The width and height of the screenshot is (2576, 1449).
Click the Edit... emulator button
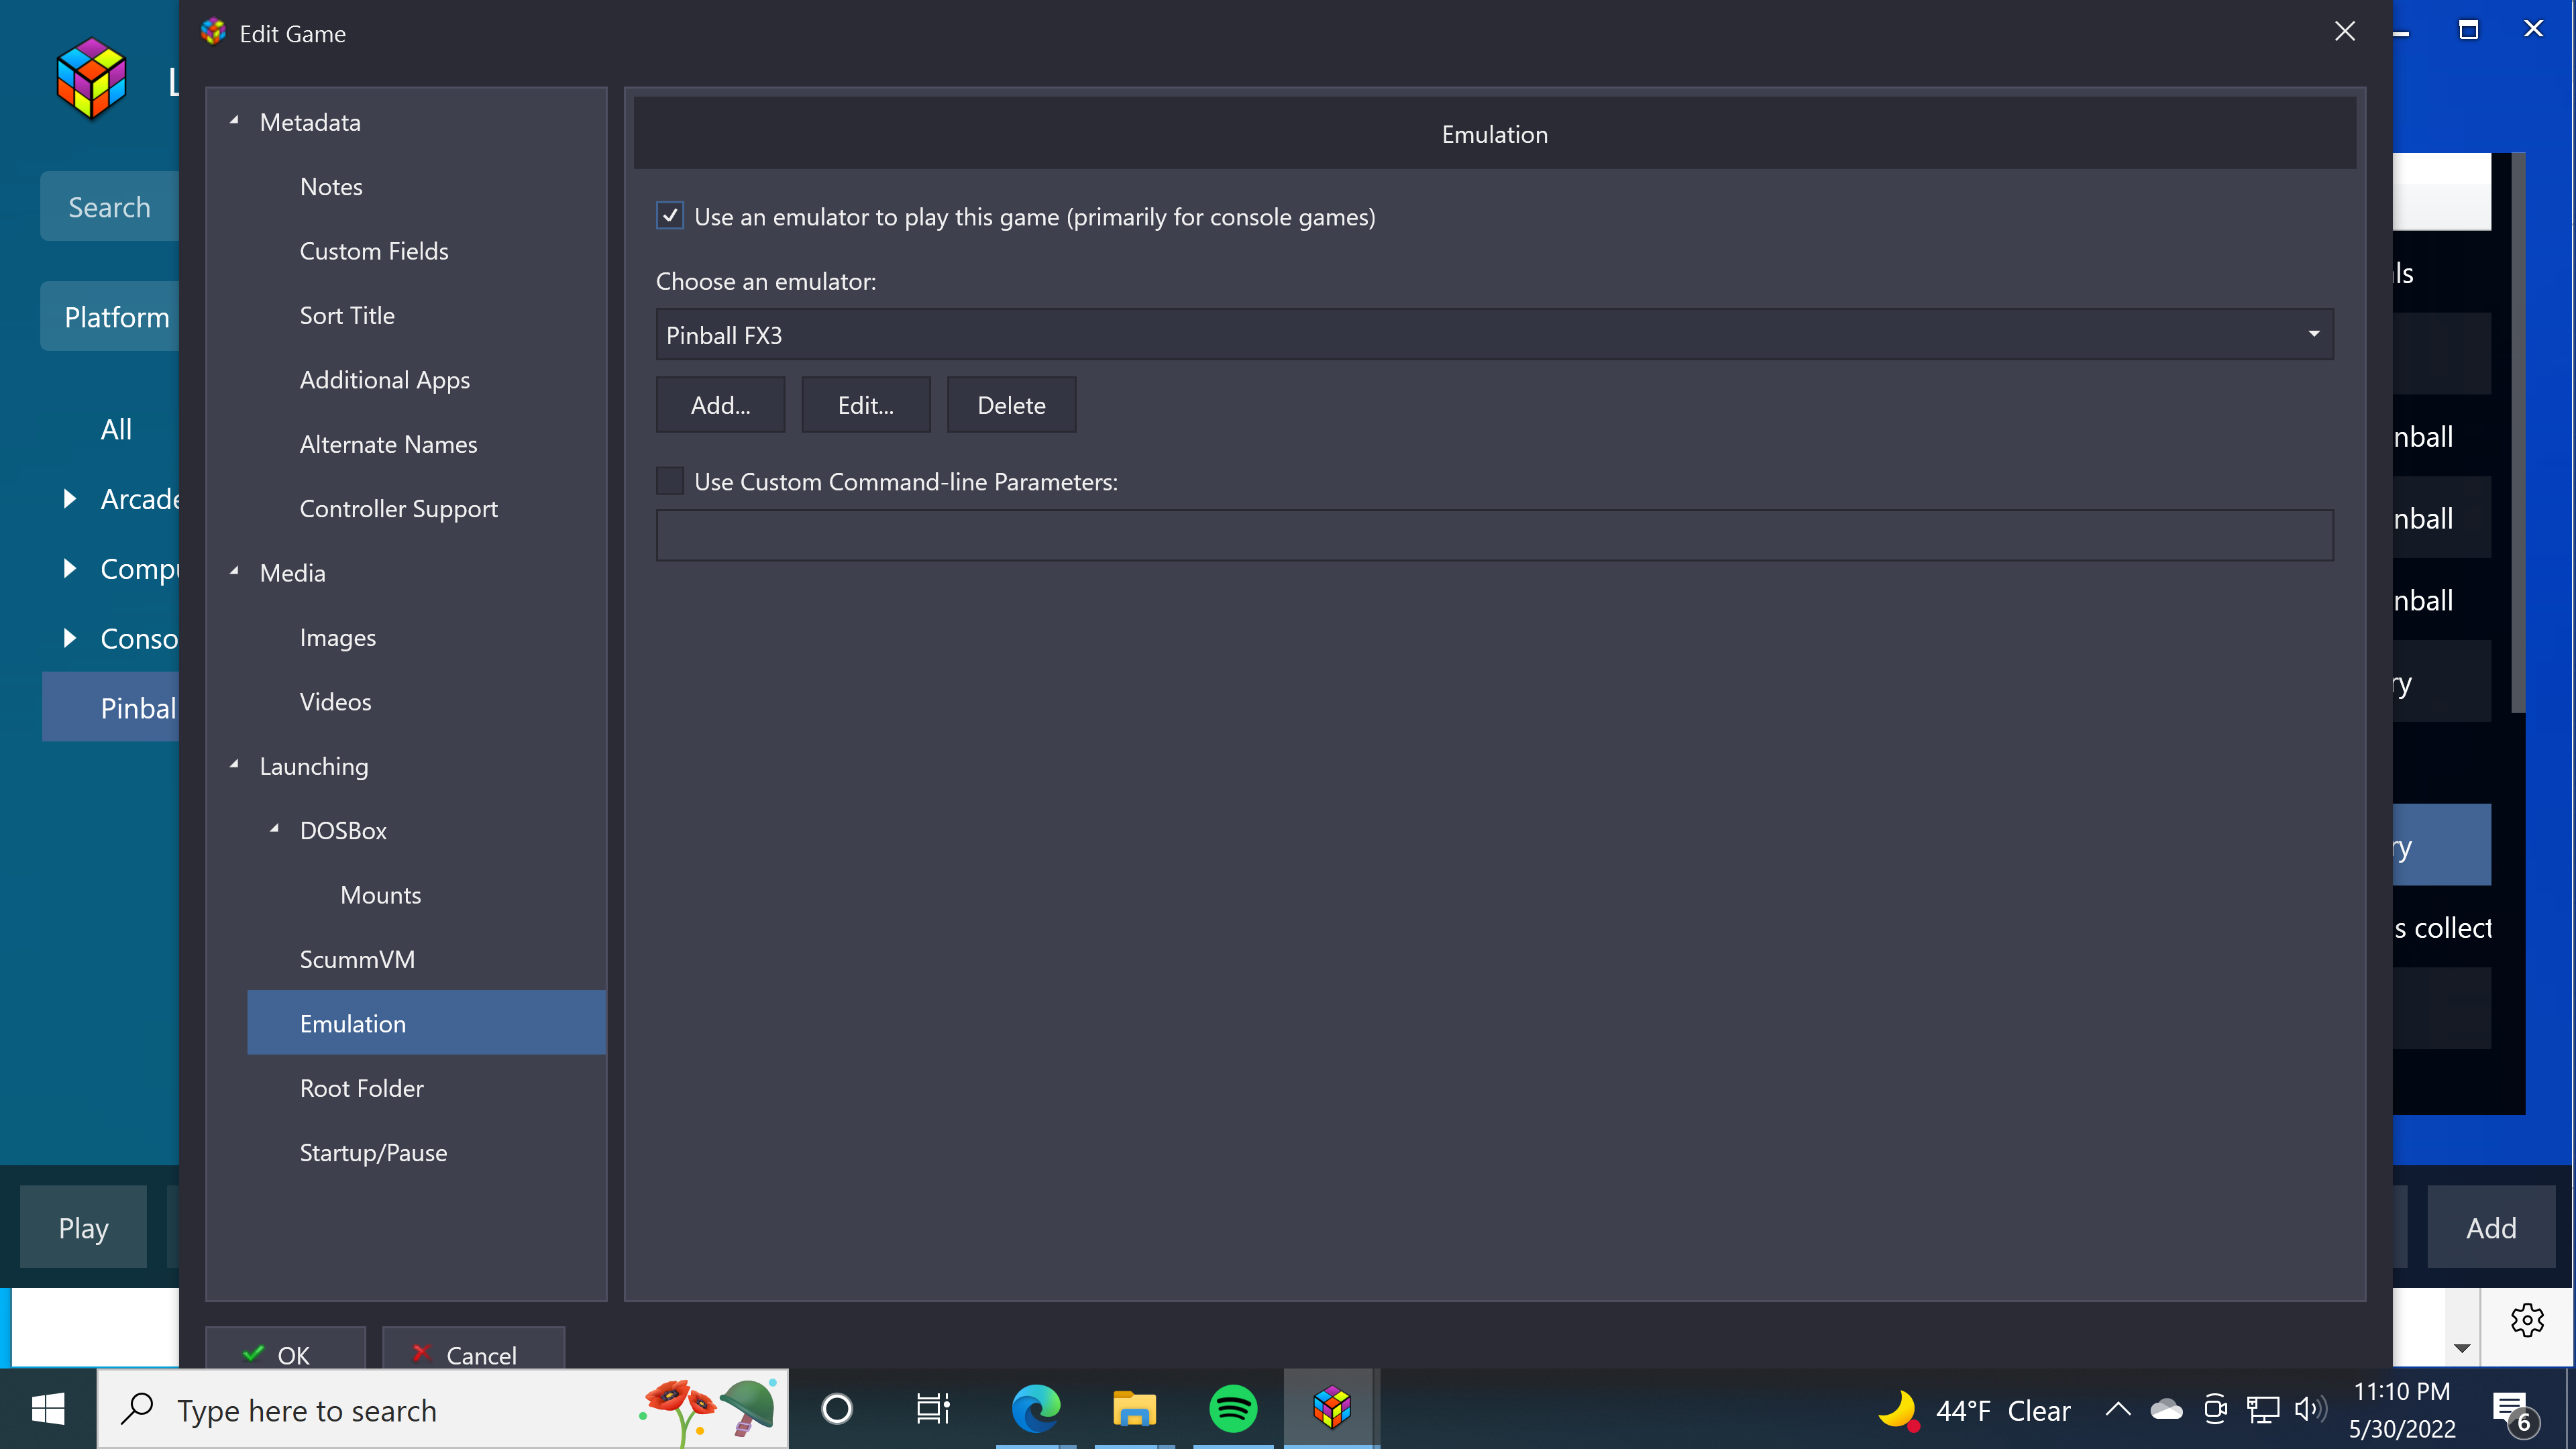(866, 405)
